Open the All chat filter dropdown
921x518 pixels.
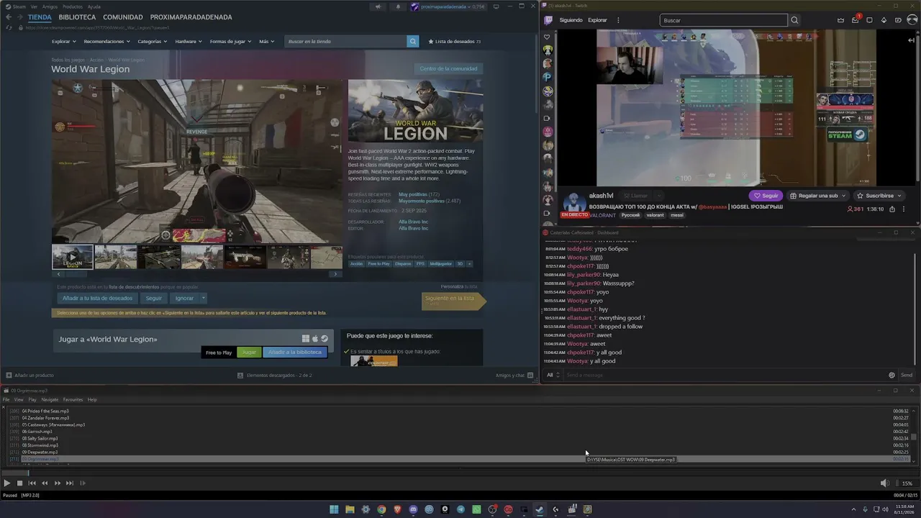(553, 375)
